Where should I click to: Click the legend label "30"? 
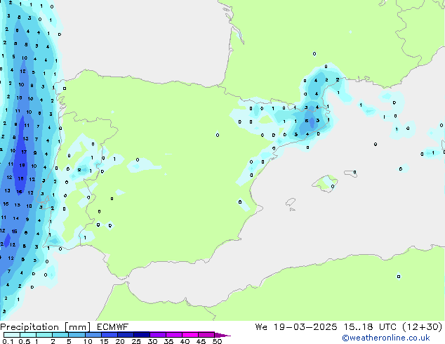coord(153,341)
